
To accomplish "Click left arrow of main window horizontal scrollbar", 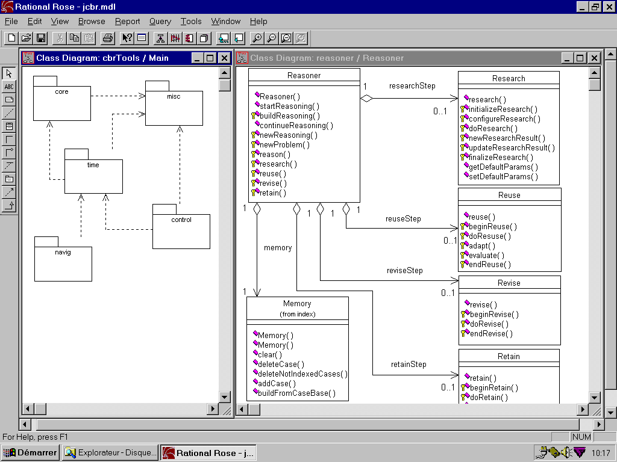I will pyautogui.click(x=25, y=424).
